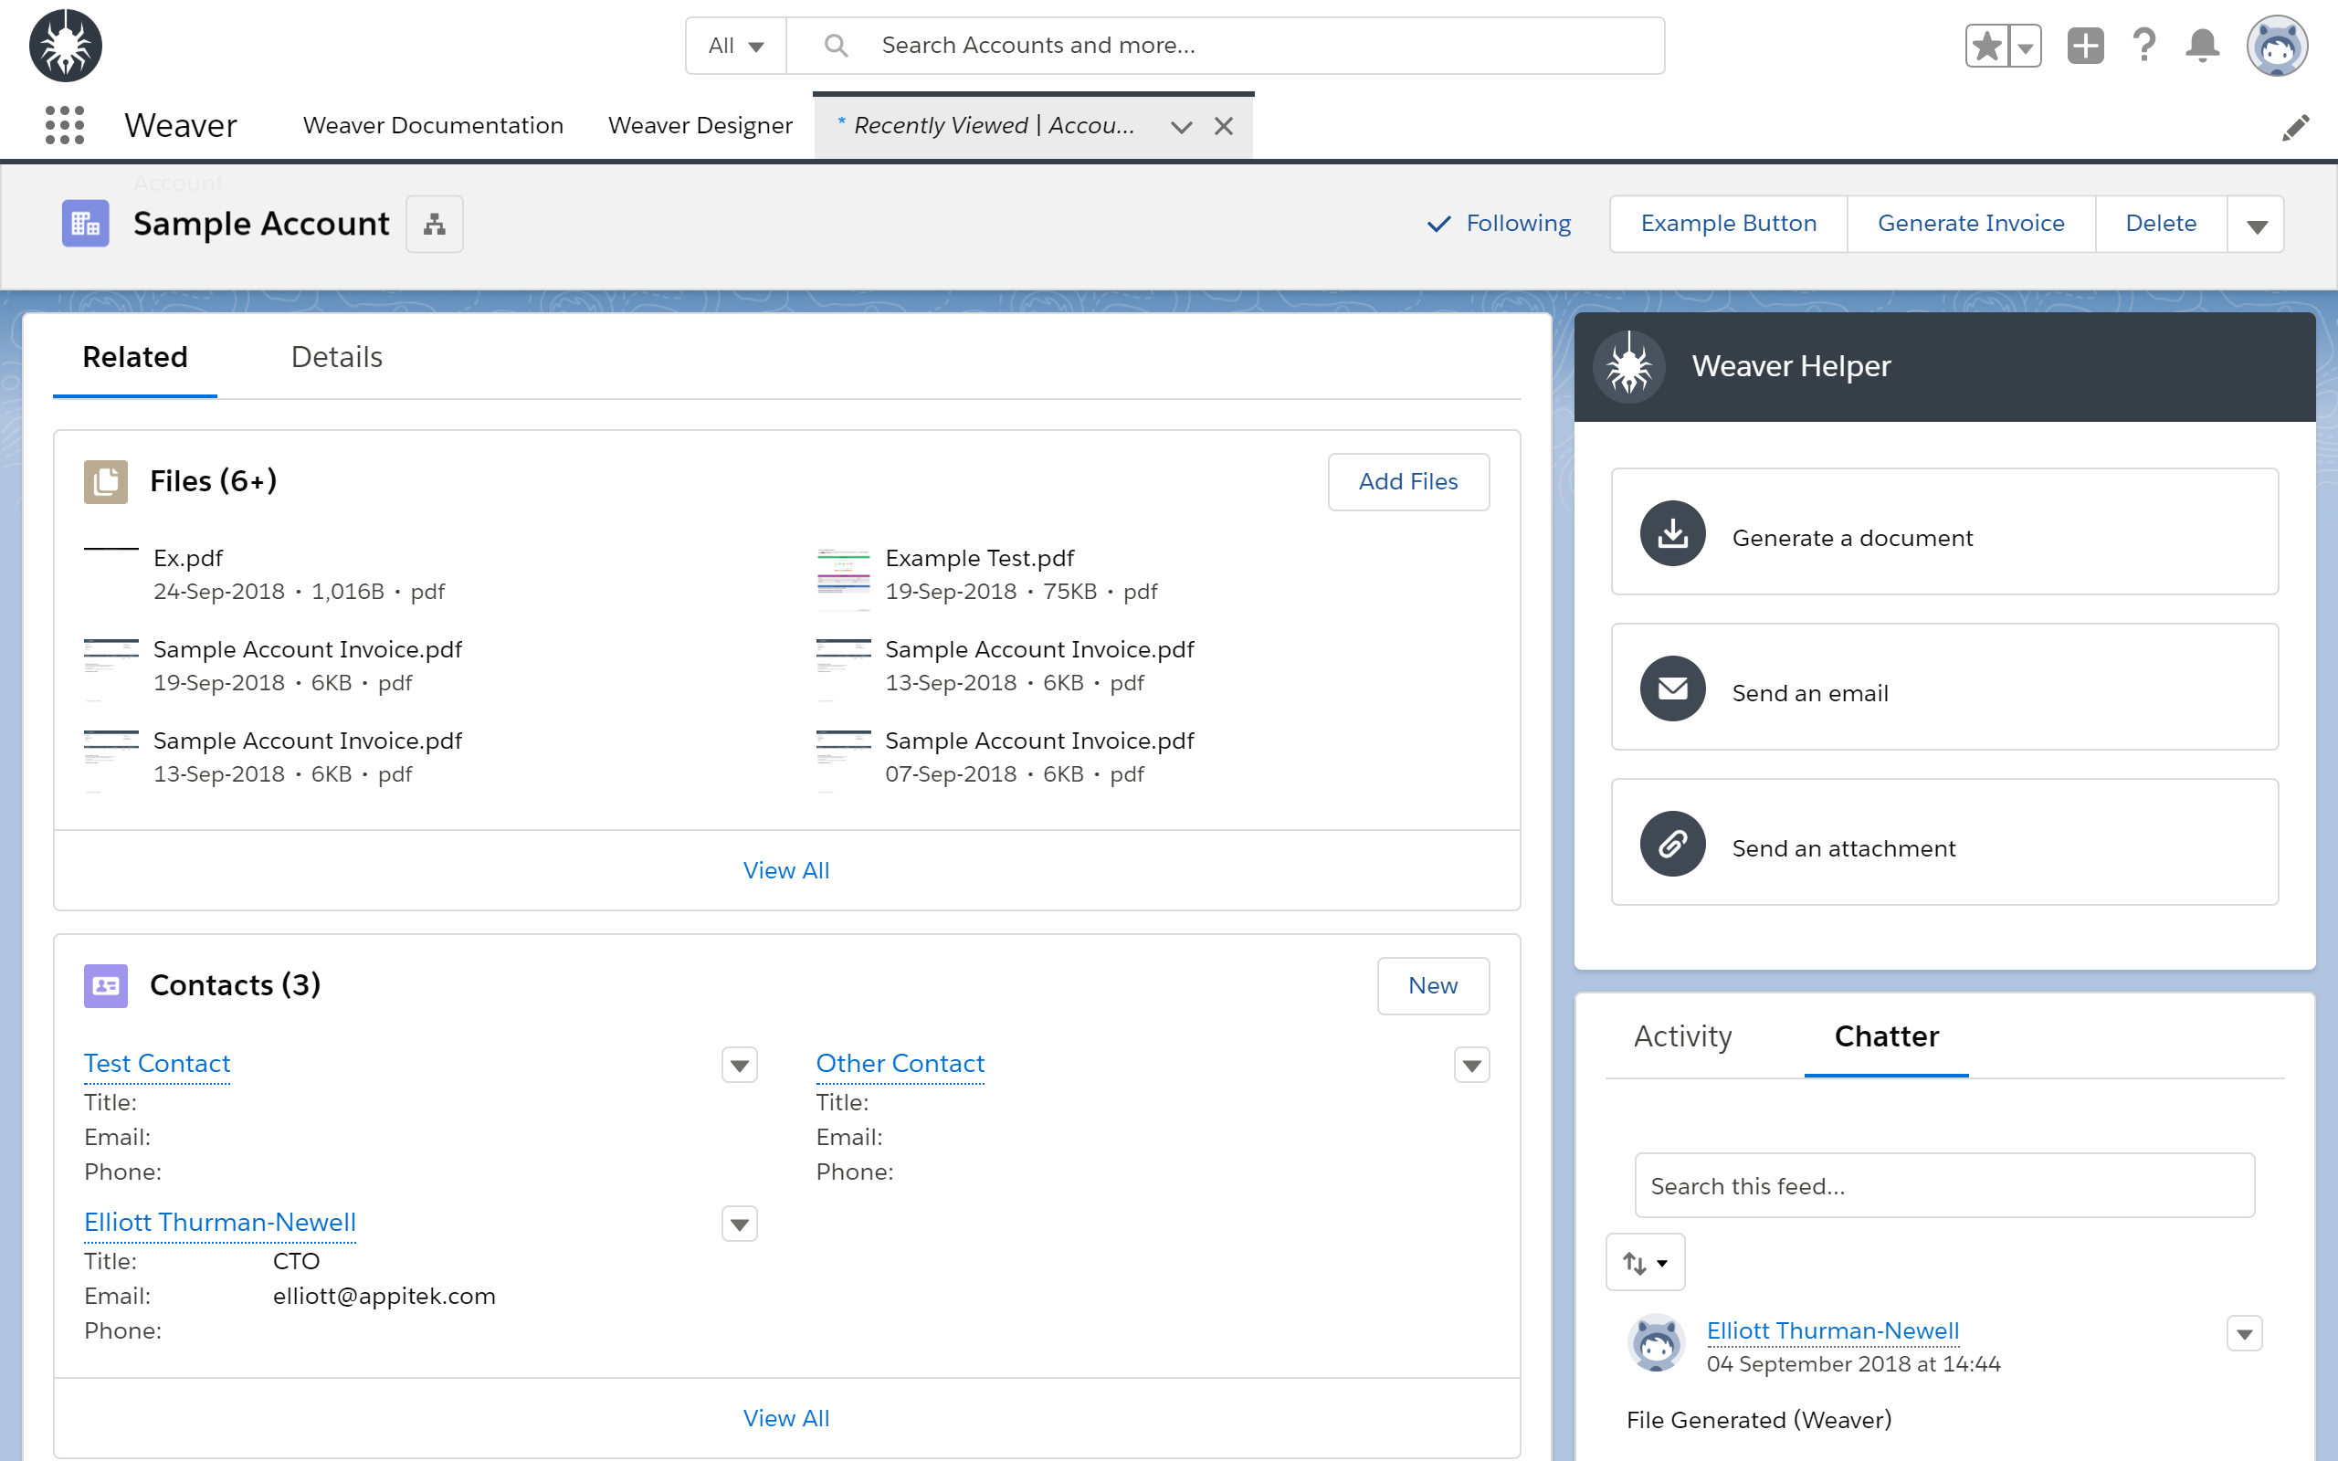Click New contact button
The image size is (2338, 1461).
pyautogui.click(x=1433, y=985)
